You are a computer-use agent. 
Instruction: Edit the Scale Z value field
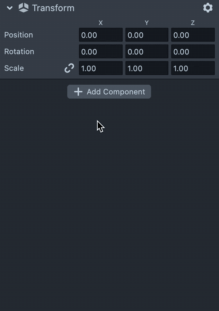pyautogui.click(x=193, y=68)
